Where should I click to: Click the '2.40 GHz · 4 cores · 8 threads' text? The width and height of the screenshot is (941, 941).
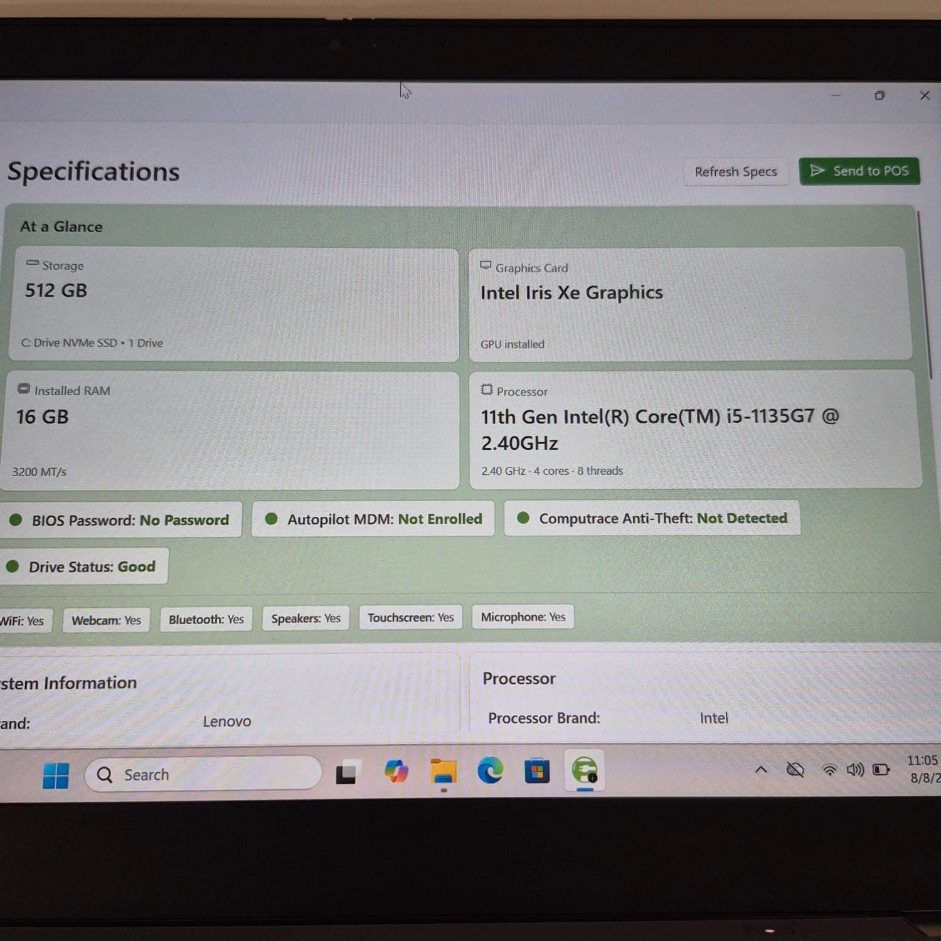pyautogui.click(x=552, y=470)
